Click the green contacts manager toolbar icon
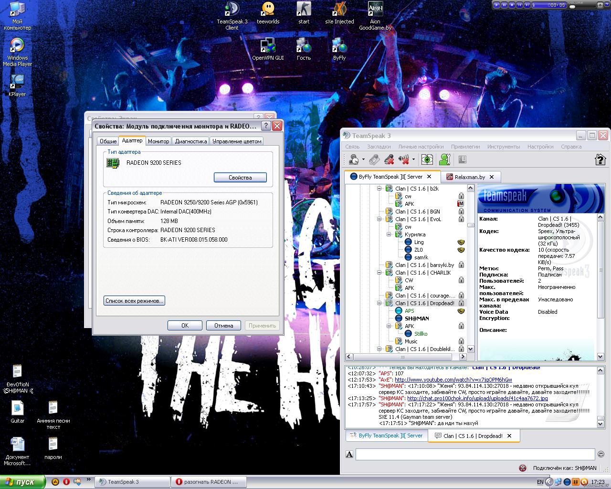Viewport: 611px width, 489px height. (x=445, y=159)
